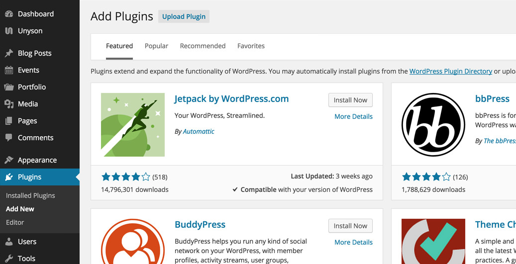
Task: Install the Jetpack plugin now
Action: [350, 100]
